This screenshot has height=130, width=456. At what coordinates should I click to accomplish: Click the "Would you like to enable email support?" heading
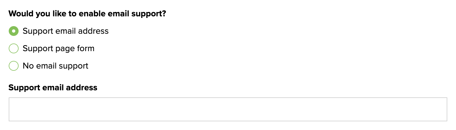[x=87, y=14]
